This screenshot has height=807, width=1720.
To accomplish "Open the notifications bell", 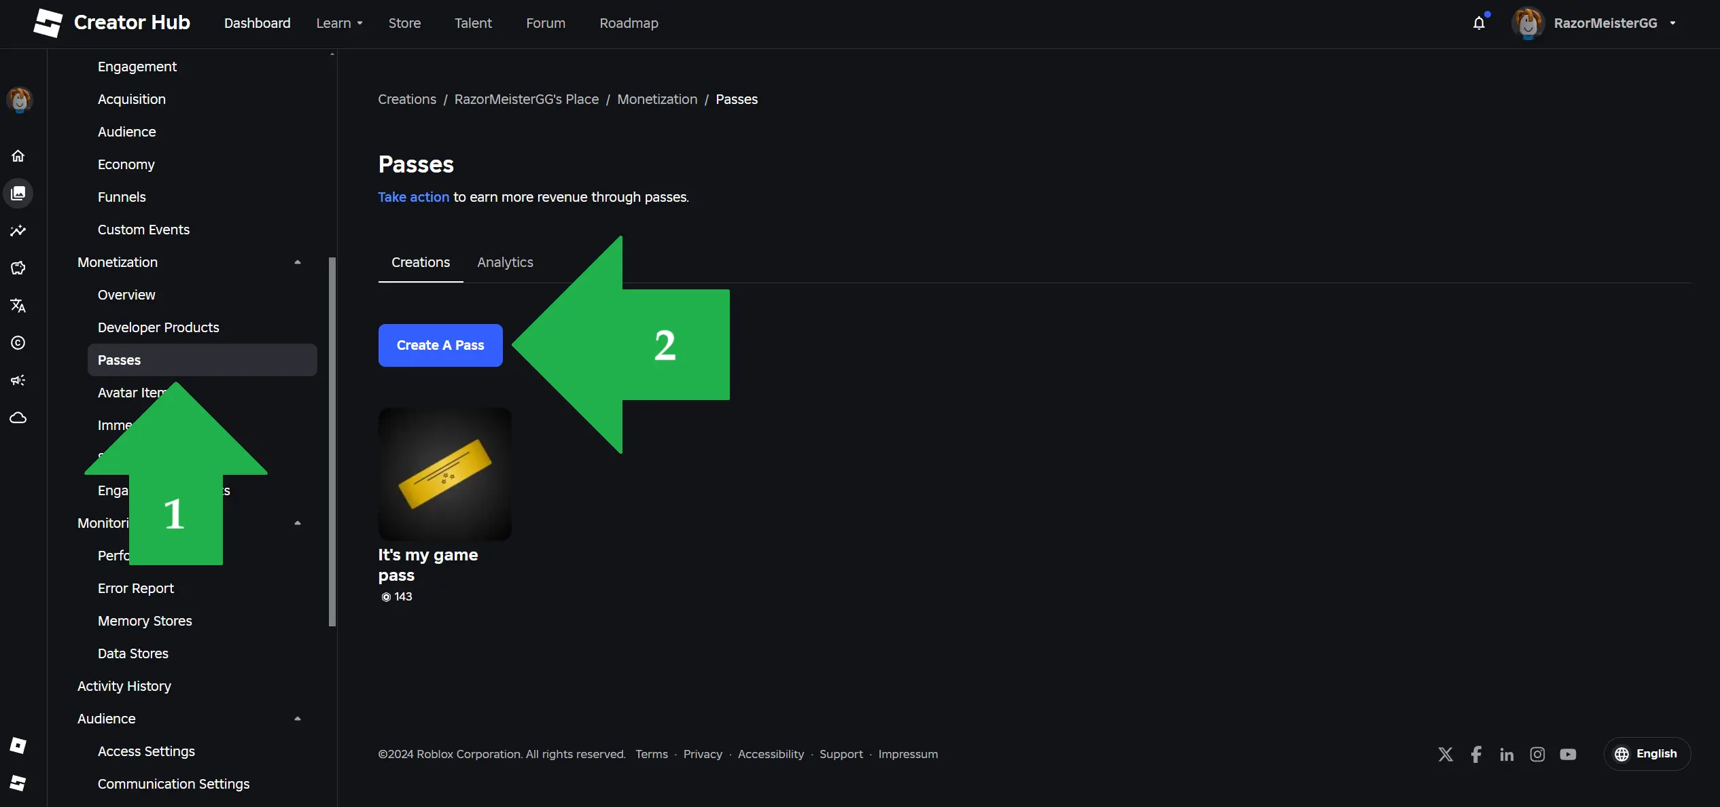I will [x=1479, y=23].
